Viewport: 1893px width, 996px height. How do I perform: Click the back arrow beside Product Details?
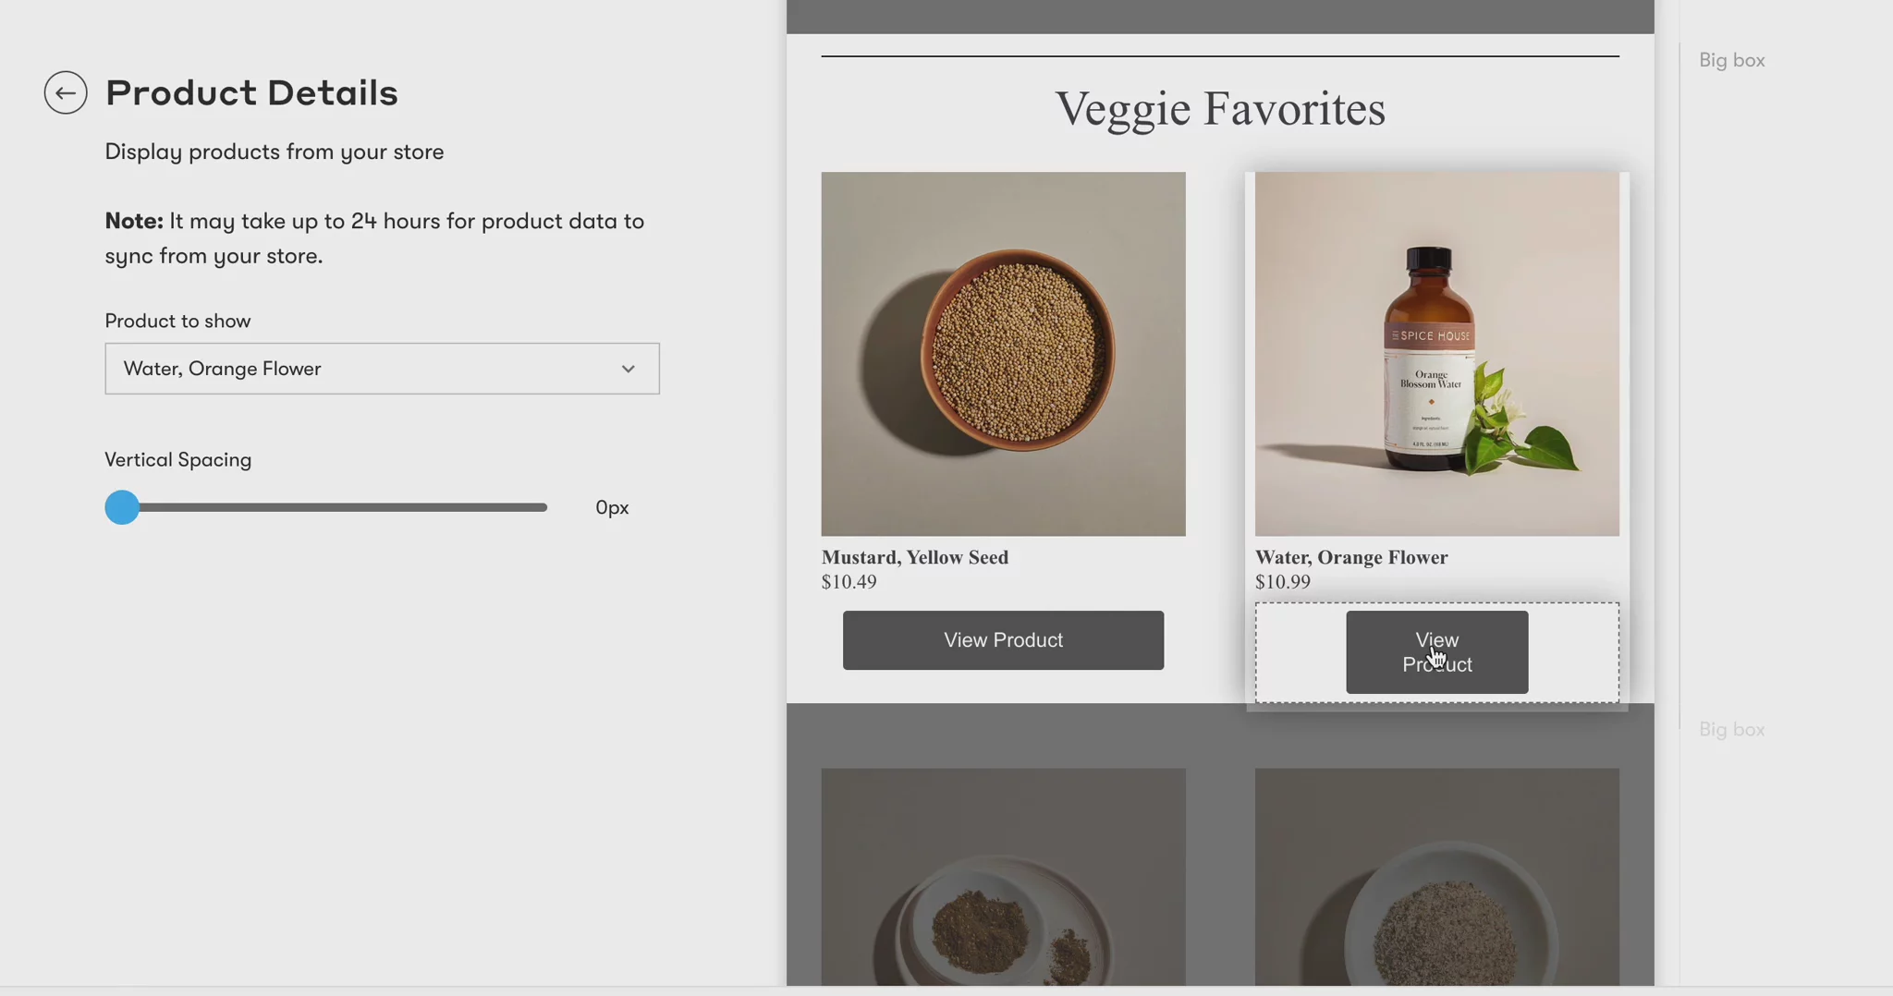point(66,92)
